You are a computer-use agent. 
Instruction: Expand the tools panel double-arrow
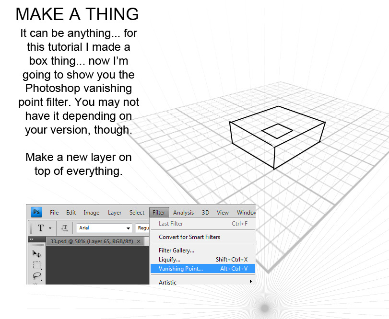pyautogui.click(x=32, y=239)
